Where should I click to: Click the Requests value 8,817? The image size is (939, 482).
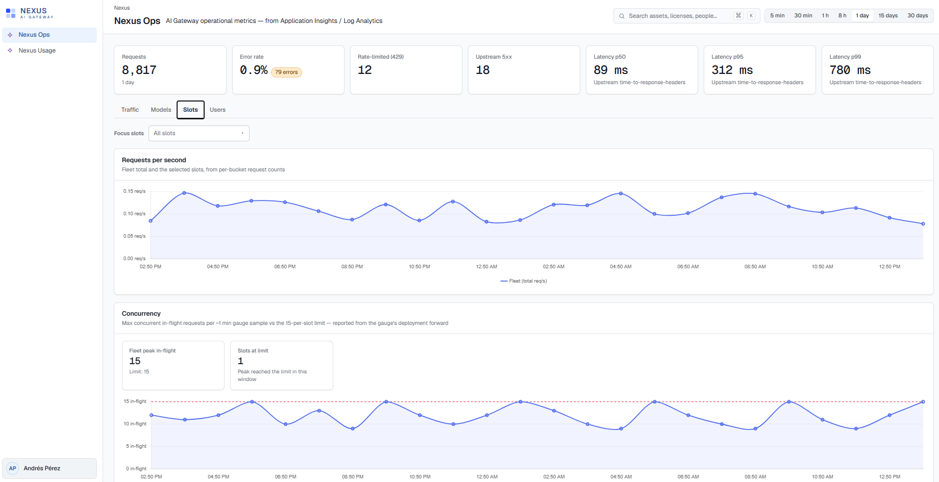click(139, 70)
